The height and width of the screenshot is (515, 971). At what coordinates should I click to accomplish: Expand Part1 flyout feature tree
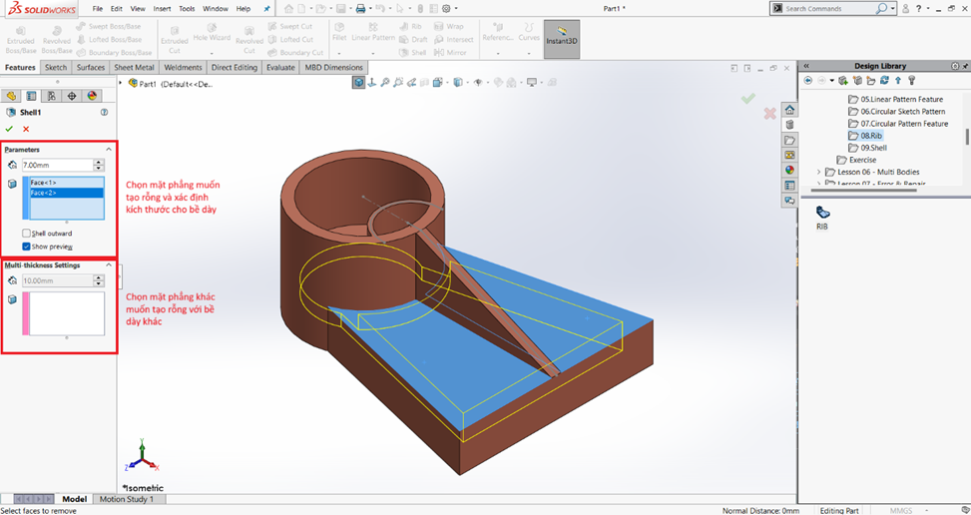click(122, 82)
